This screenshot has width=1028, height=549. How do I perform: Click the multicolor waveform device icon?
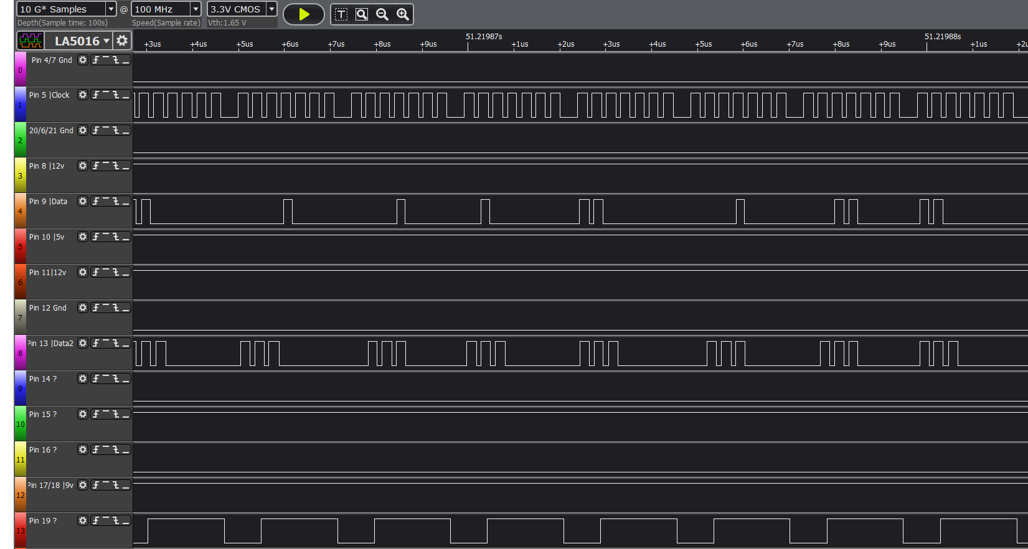31,41
